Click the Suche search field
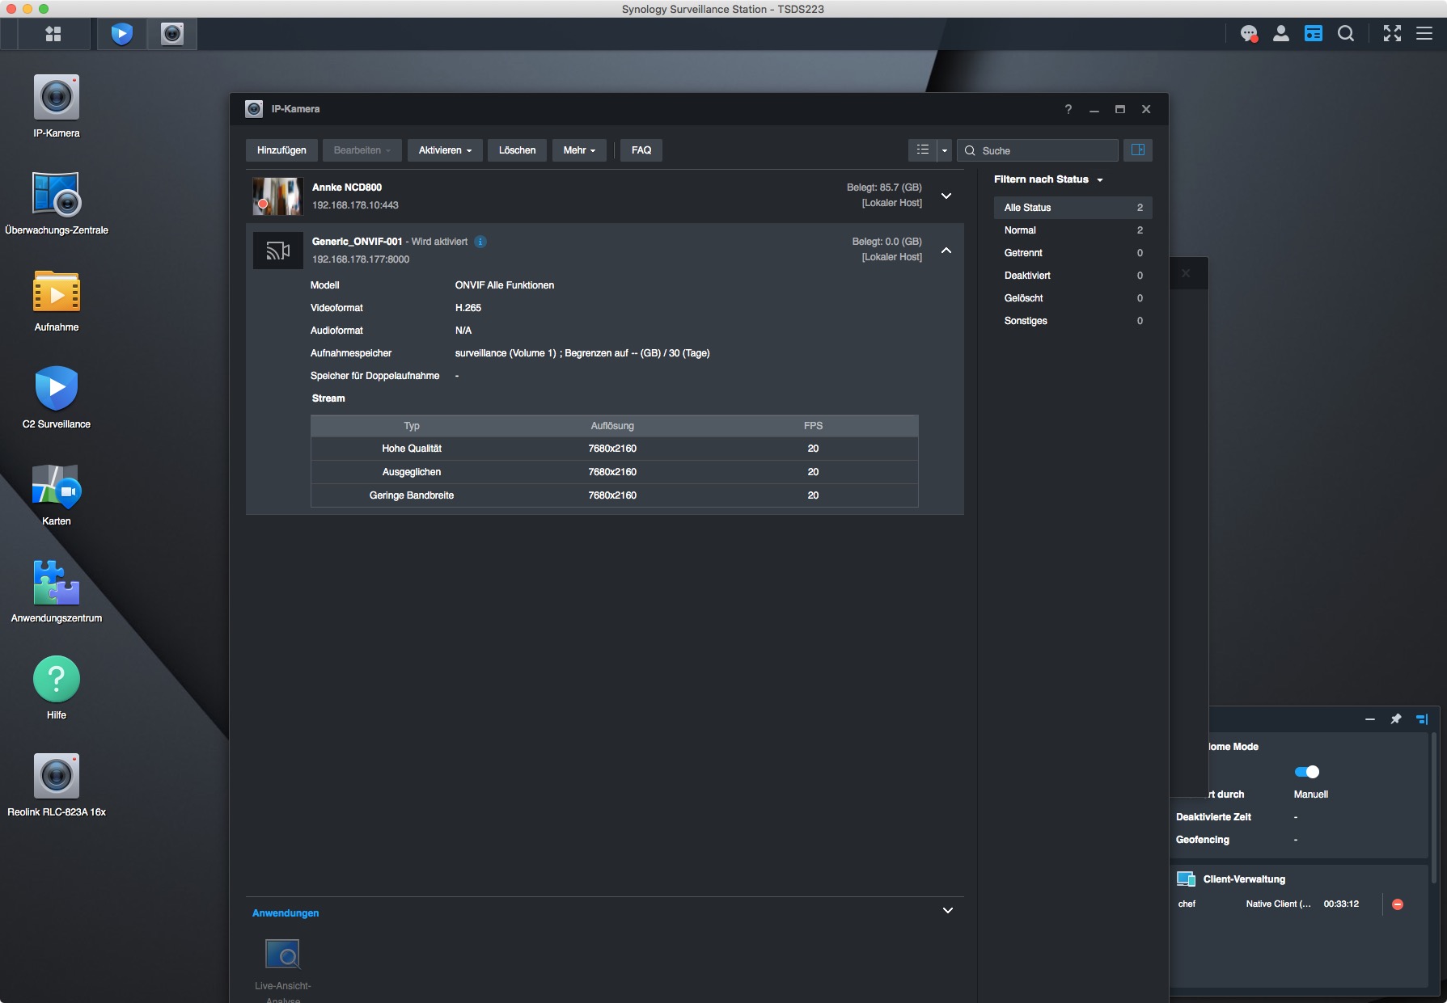The image size is (1447, 1003). [x=1038, y=150]
